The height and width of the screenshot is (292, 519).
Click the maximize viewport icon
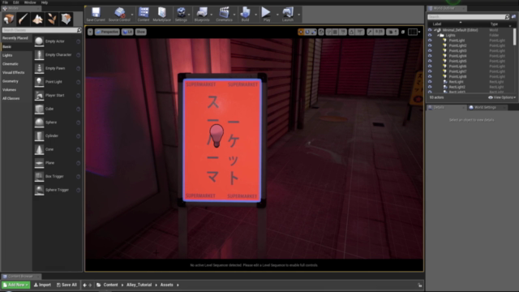(x=403, y=32)
